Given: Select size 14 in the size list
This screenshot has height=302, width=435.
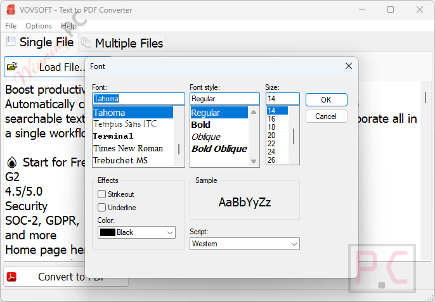Looking at the screenshot, I should 278,111.
